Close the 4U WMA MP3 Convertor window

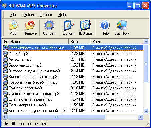145,5
